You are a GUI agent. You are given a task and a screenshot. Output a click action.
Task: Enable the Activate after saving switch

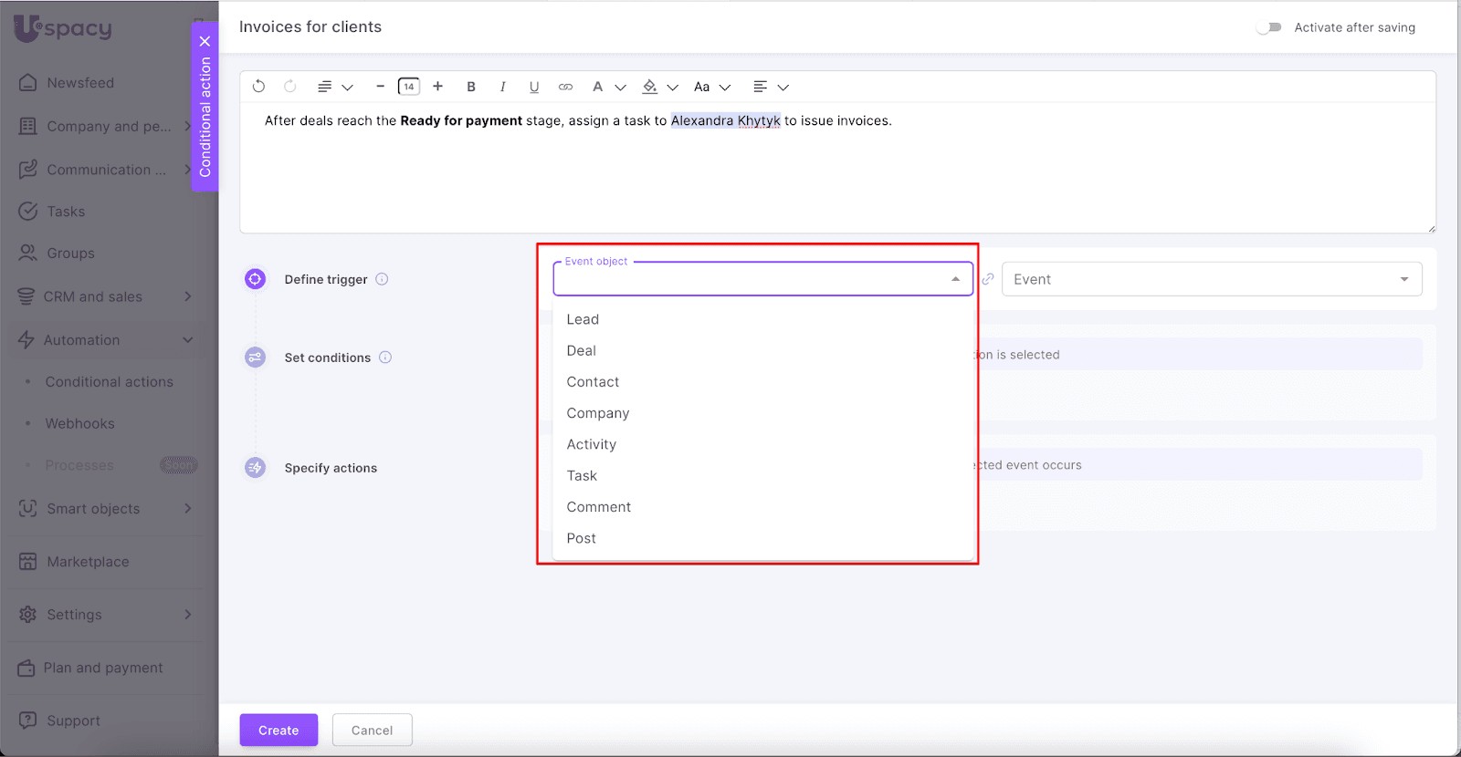[1268, 27]
